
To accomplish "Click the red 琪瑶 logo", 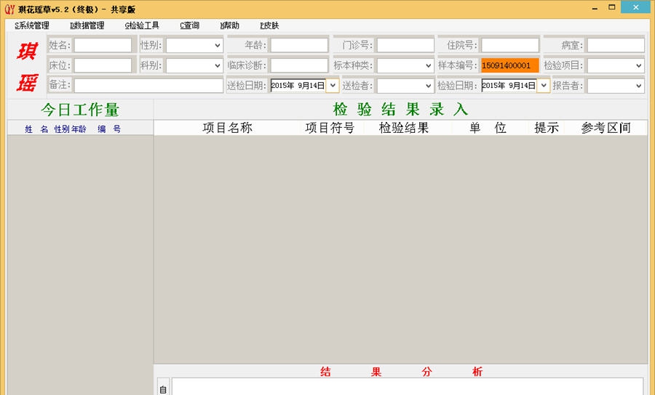I will click(x=27, y=65).
